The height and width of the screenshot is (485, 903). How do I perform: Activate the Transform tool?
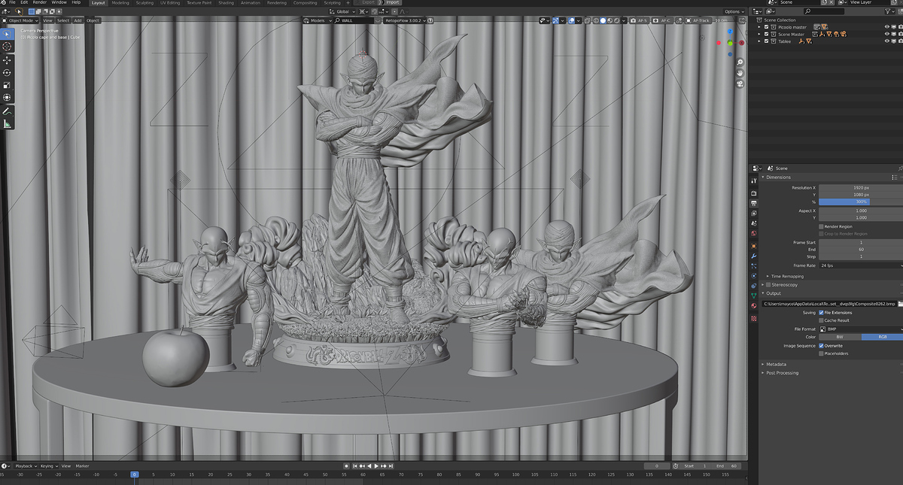point(7,98)
